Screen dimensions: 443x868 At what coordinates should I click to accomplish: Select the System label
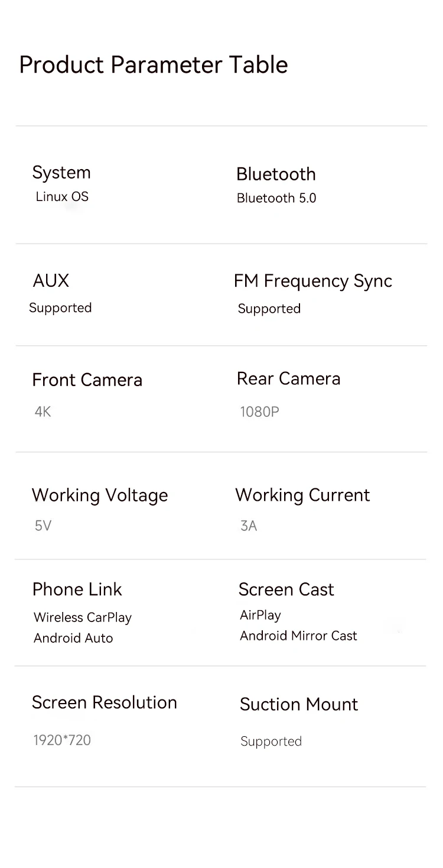pos(61,173)
